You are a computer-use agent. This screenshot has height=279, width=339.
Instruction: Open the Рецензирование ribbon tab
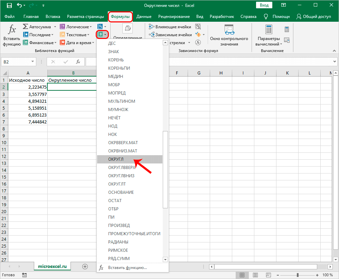coord(173,16)
